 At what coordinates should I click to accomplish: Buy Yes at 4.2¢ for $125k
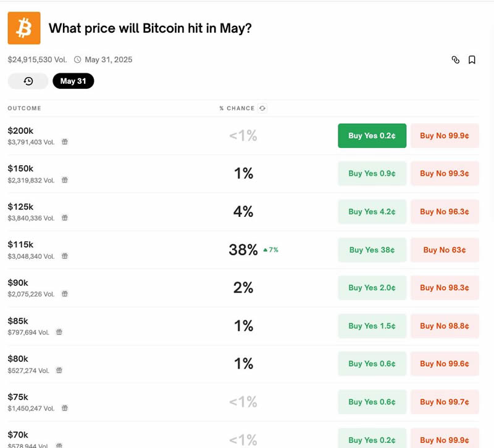pyautogui.click(x=372, y=212)
